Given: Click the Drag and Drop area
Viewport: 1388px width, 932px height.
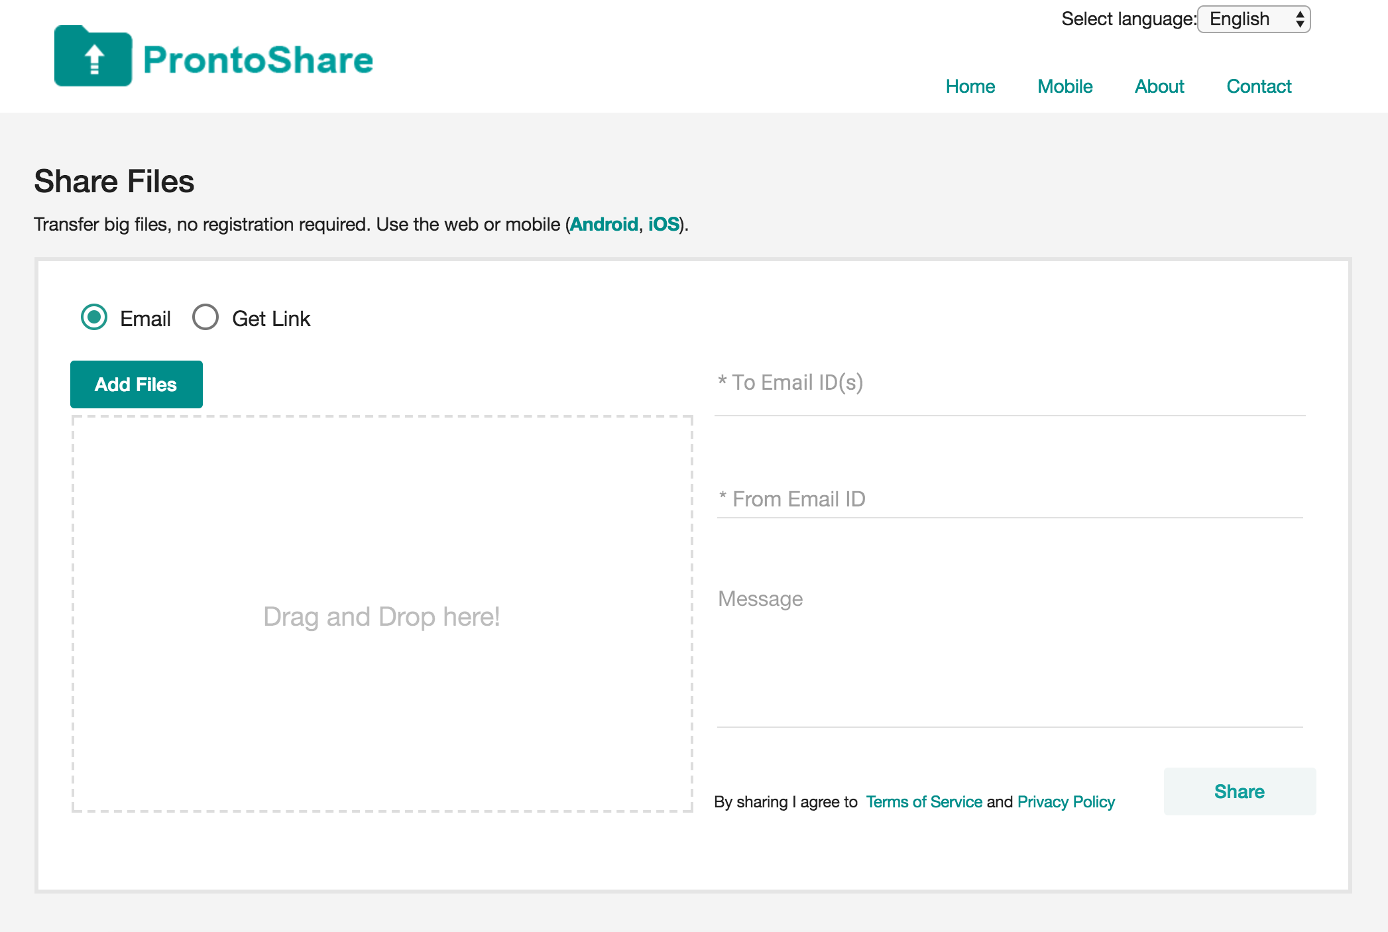Looking at the screenshot, I should [382, 616].
